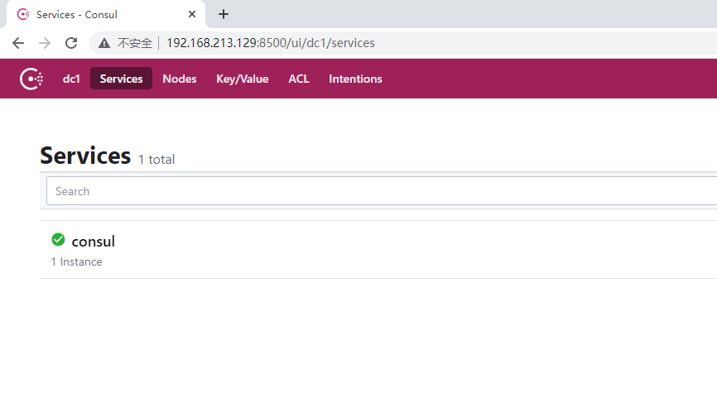717x417 pixels.
Task: Click the '不安全' security label
Action: (x=135, y=43)
